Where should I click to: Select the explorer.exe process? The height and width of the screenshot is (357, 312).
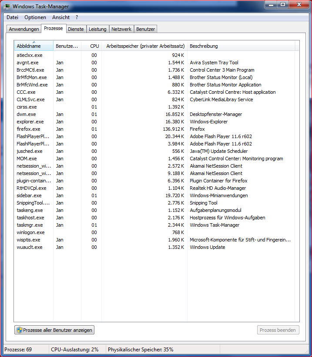click(x=154, y=122)
